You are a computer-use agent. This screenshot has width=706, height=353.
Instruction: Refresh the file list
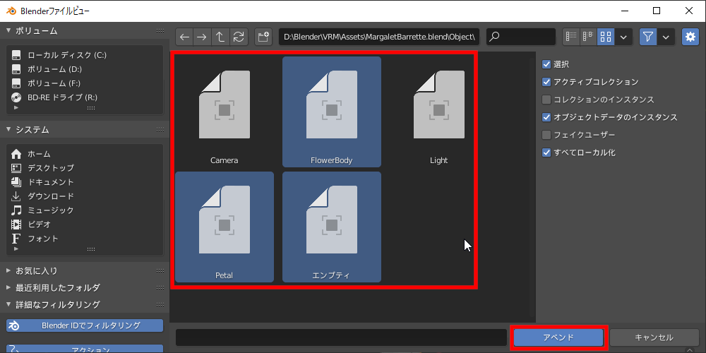239,37
